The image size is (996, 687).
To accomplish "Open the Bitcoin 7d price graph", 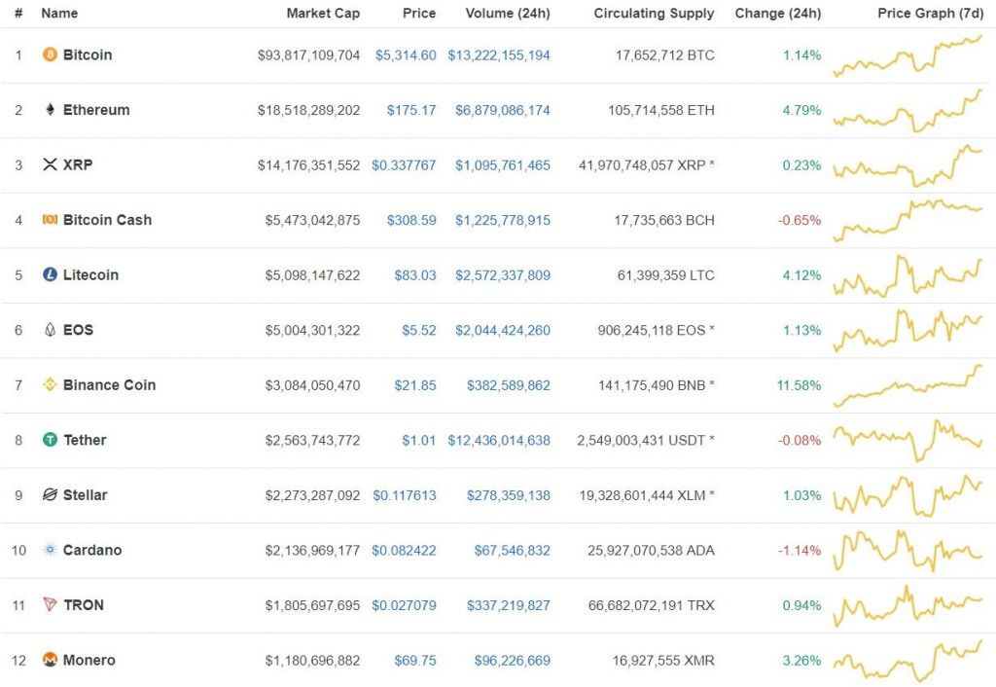I will point(907,55).
